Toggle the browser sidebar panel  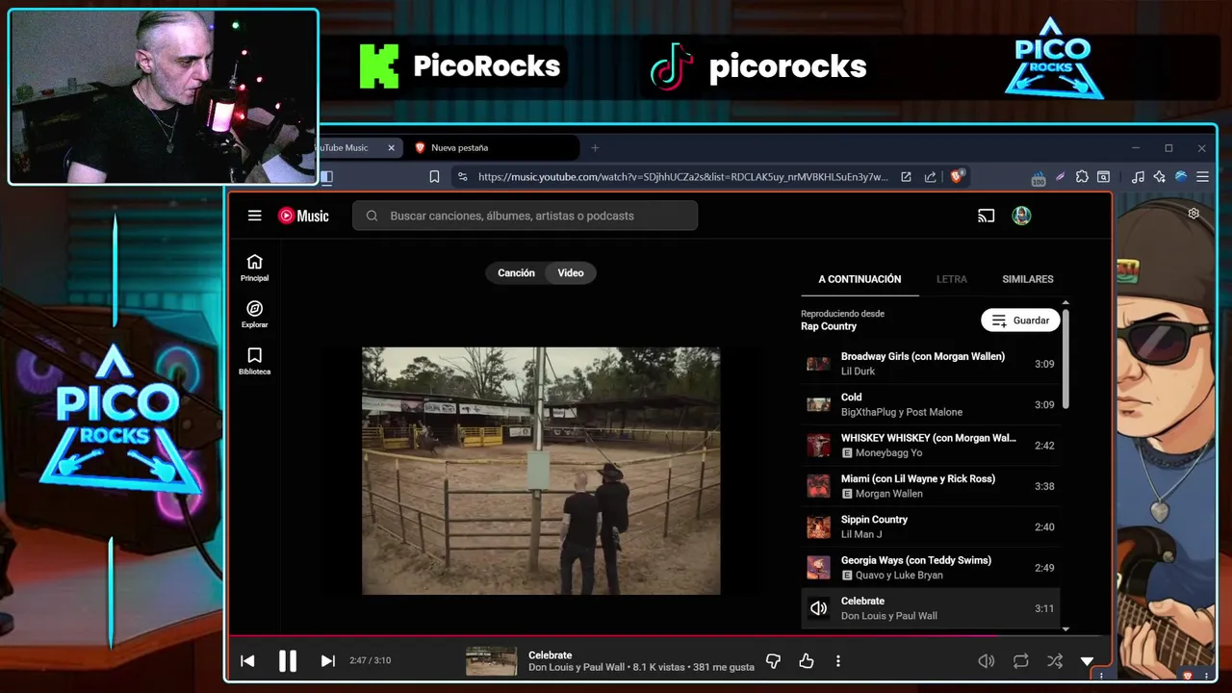tap(326, 177)
